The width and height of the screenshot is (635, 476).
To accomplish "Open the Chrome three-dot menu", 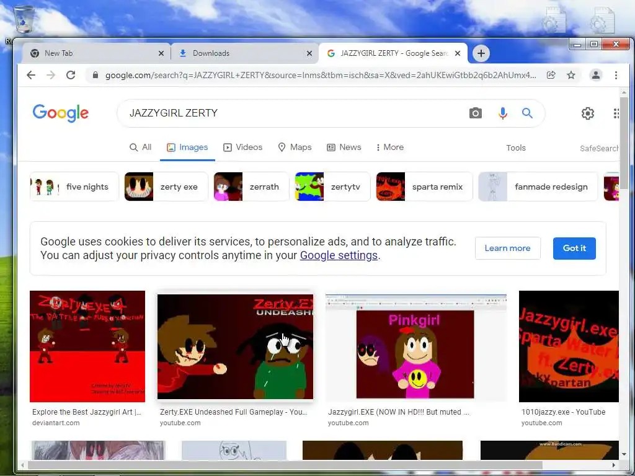I will [x=616, y=75].
